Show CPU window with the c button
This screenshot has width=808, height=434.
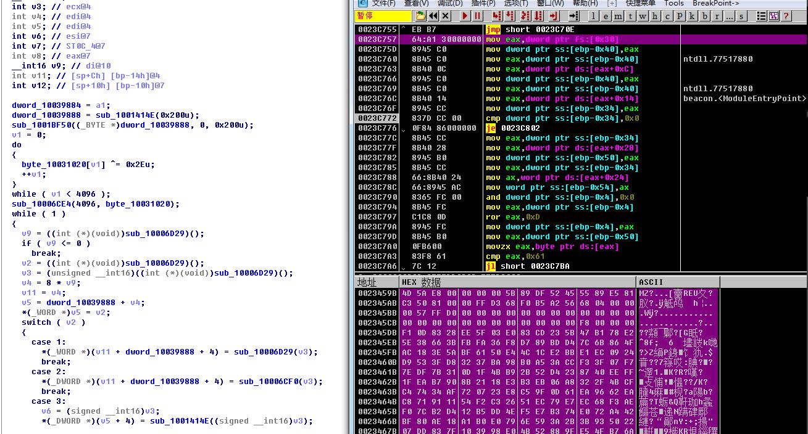[x=667, y=16]
